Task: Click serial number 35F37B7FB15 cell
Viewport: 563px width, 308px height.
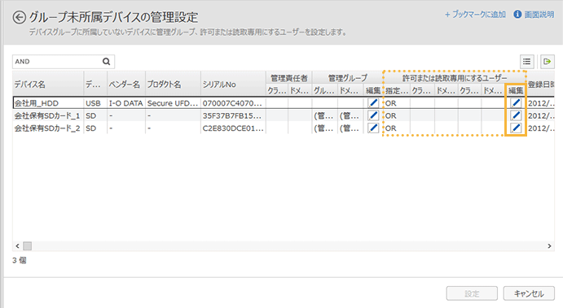Action: click(233, 115)
